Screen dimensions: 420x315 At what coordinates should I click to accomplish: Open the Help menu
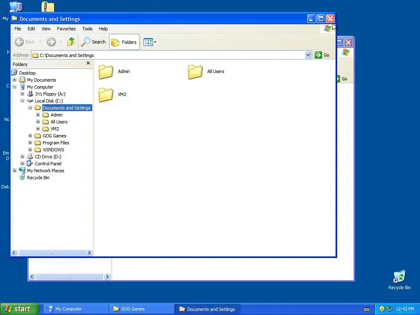103,29
